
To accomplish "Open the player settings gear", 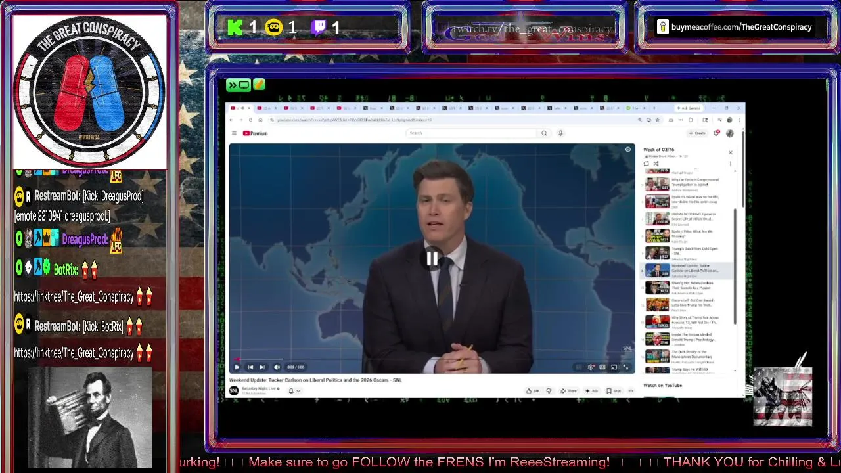I will coord(591,367).
